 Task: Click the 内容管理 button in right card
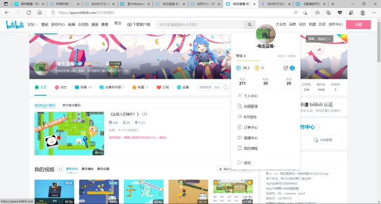tap(323, 140)
